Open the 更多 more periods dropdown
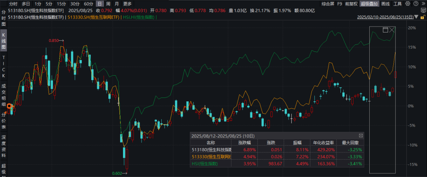The image size is (427, 177). tap(127, 4)
